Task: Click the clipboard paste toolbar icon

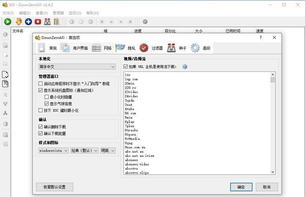Action: [56, 21]
